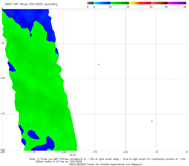
Task: Click the longitude axis label '-15'
Action: click(94, 152)
